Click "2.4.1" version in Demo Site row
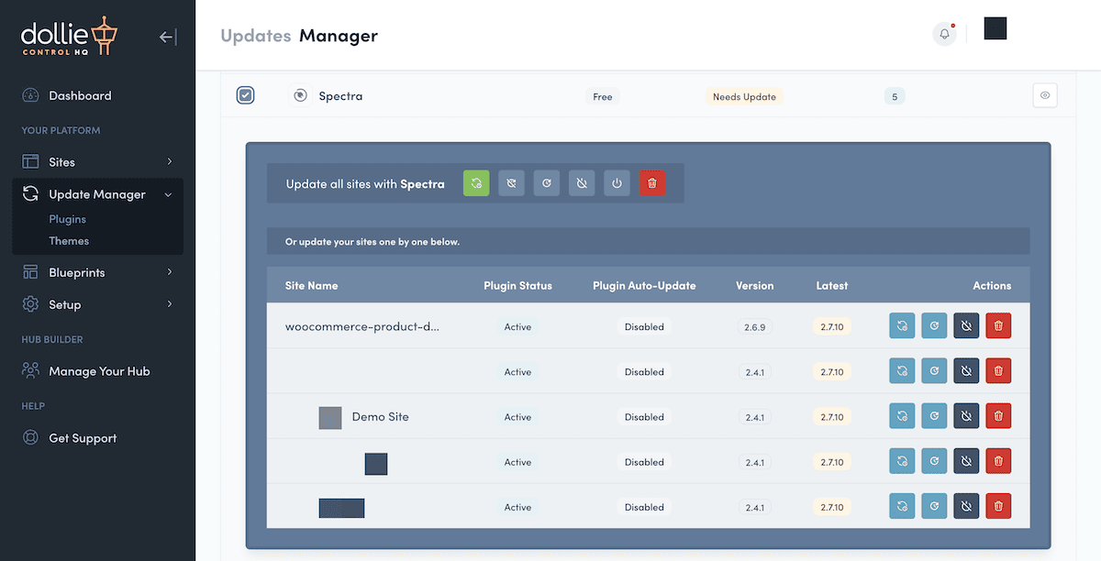Screen dimensions: 1101x561 tap(755, 417)
